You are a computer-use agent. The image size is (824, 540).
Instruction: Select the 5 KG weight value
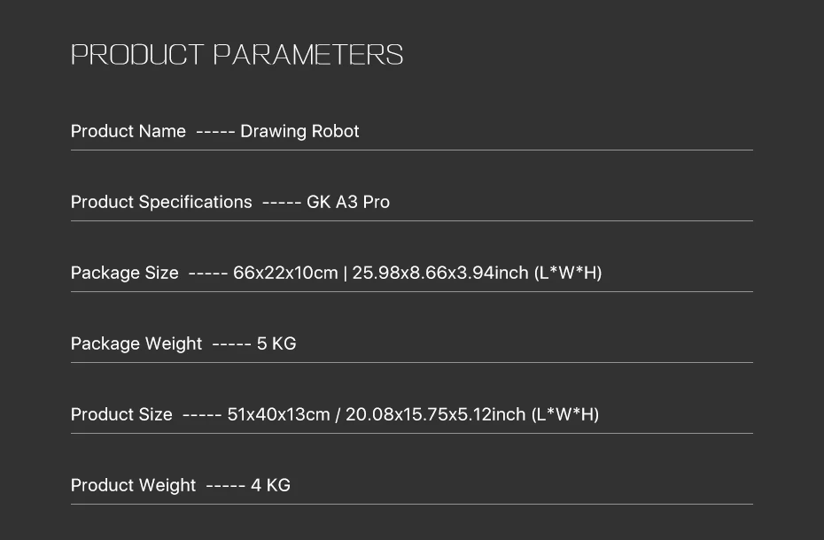coord(276,343)
